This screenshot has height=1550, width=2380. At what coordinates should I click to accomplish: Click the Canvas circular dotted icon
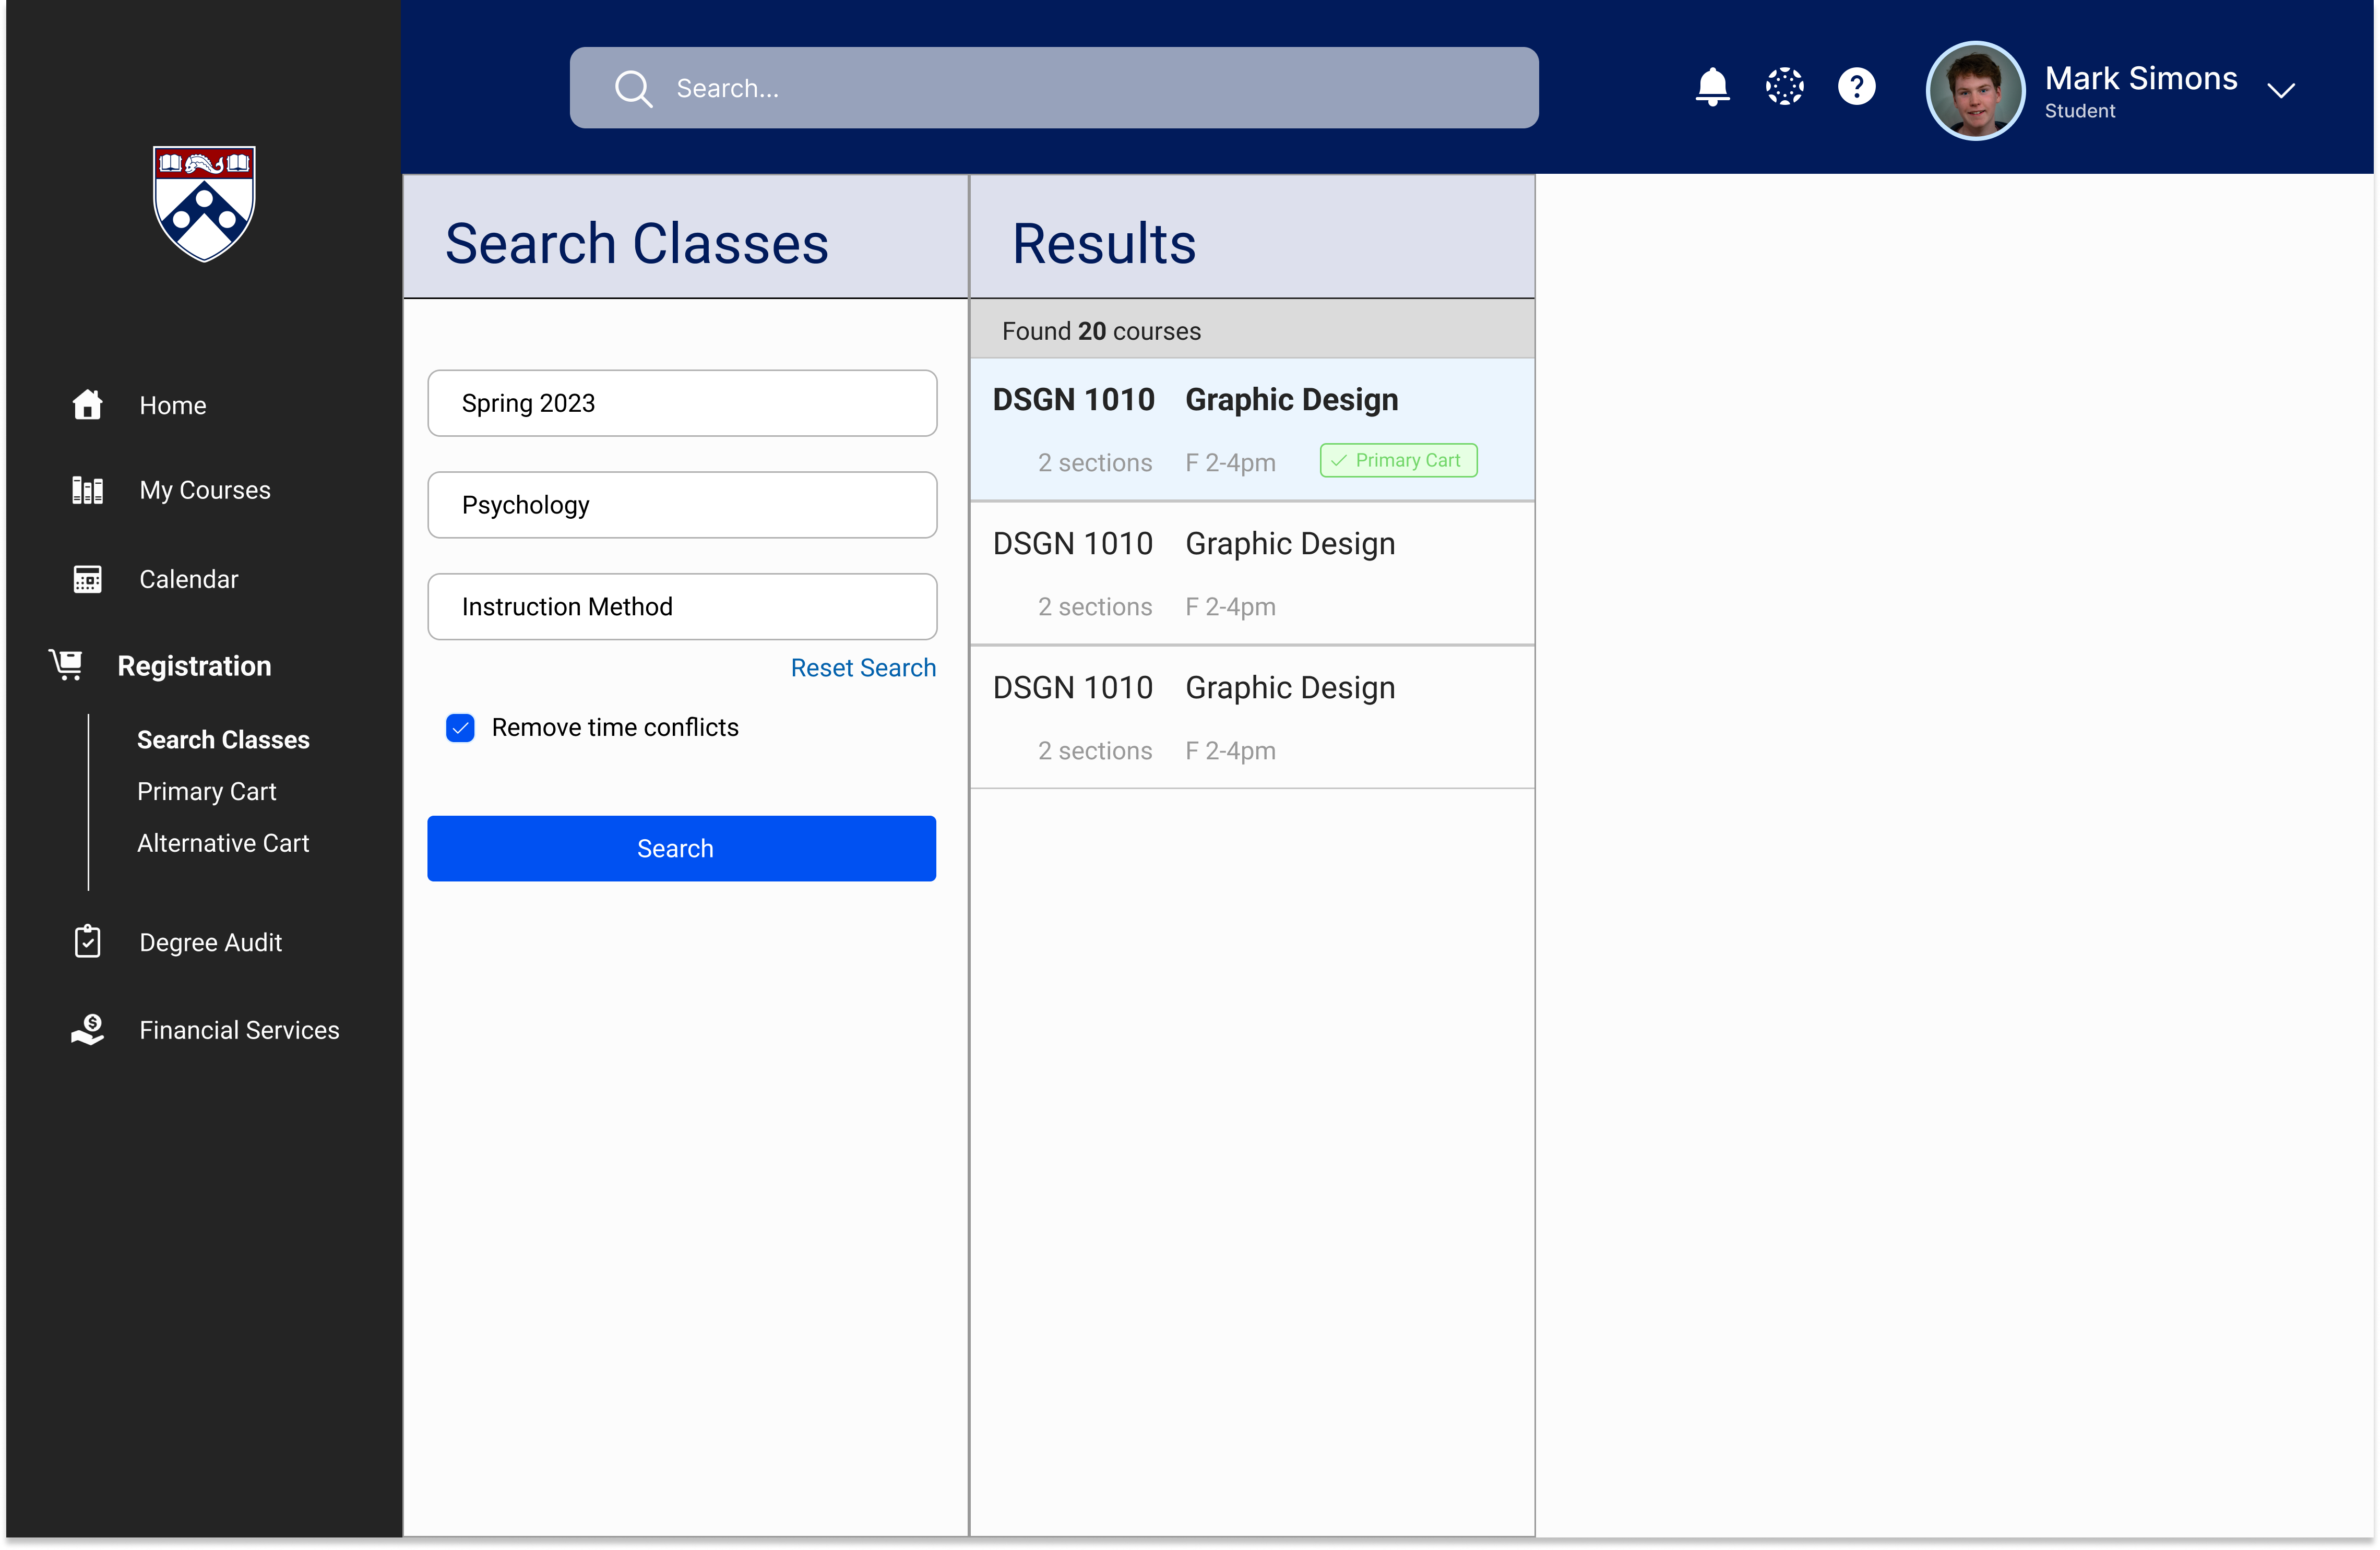1784,87
